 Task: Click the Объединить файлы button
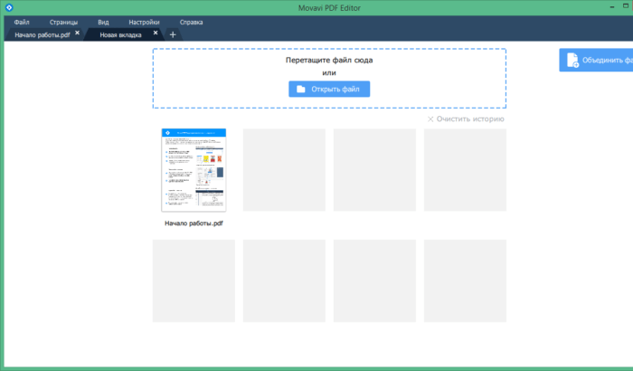pos(596,60)
